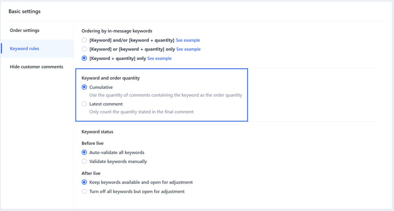
Task: Select the [Keyword] and/or [keyword + quantity] option
Action: (84, 40)
